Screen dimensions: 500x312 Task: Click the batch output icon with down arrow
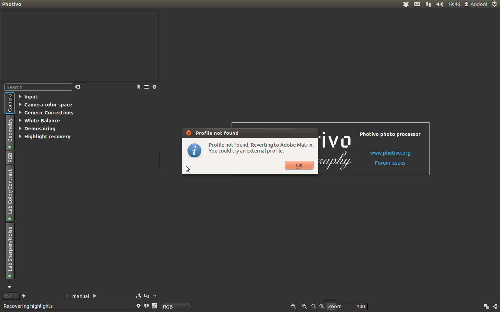147,296
